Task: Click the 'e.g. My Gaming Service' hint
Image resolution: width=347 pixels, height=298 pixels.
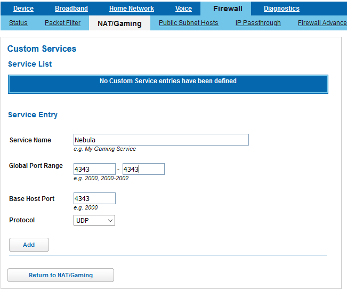Action: pyautogui.click(x=104, y=149)
